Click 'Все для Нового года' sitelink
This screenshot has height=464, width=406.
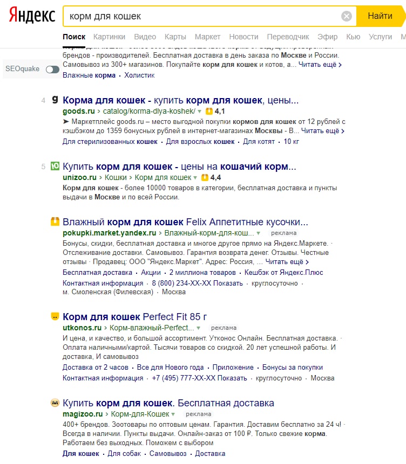170,368
